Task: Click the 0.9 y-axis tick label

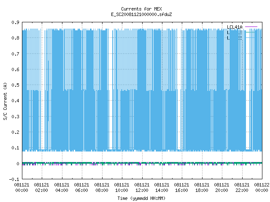Action: (15, 22)
